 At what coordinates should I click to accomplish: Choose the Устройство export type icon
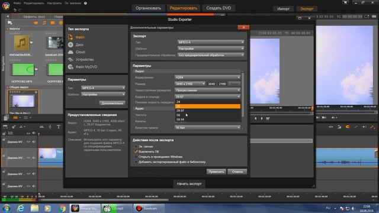click(70, 59)
